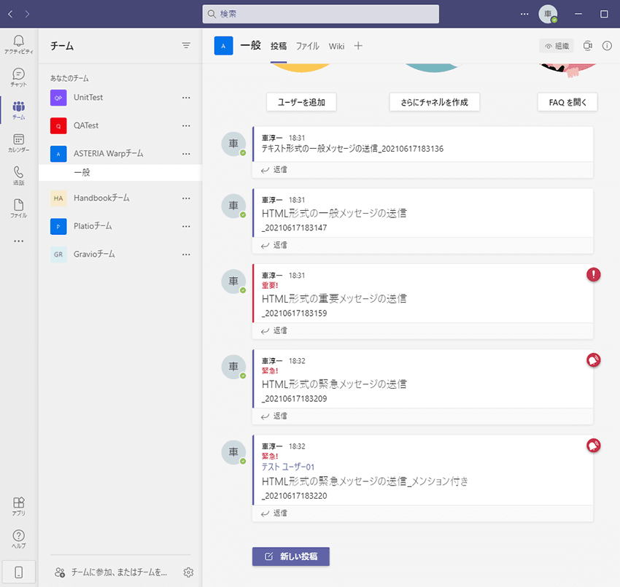
Task: Open more options for Gravio team
Action: [186, 254]
